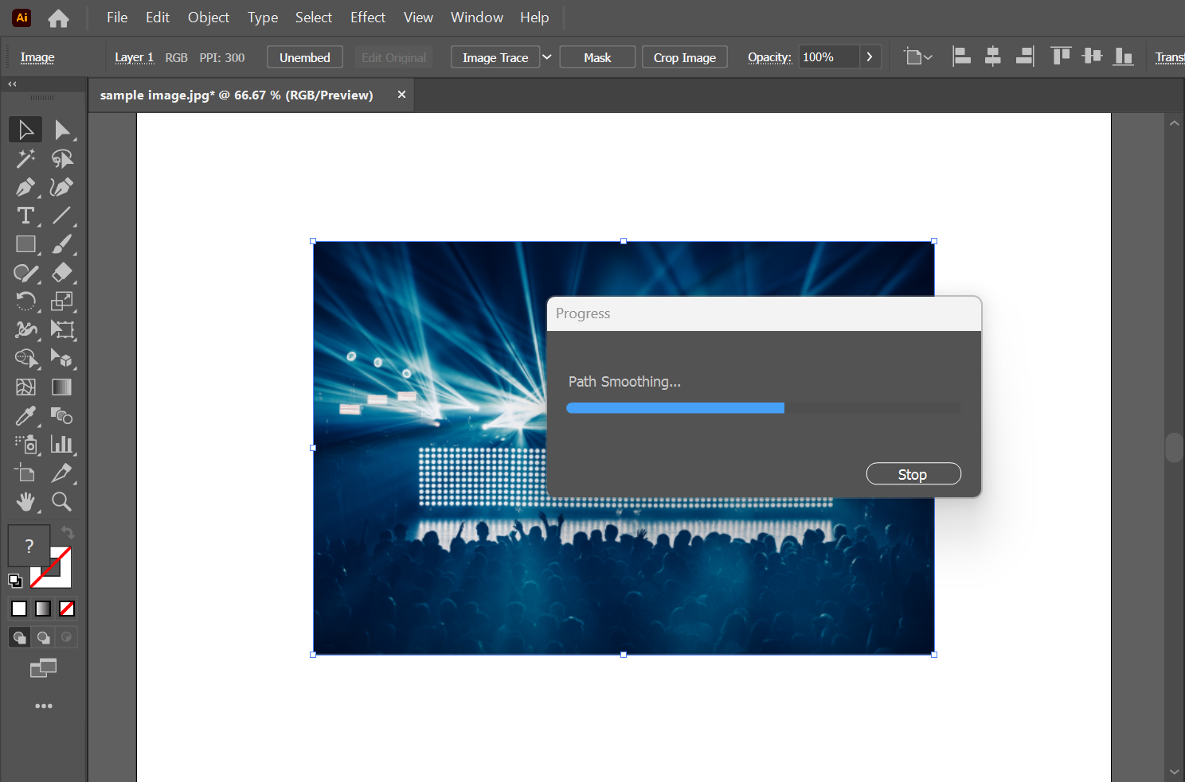
Task: Toggle None color mode button
Action: tap(67, 609)
